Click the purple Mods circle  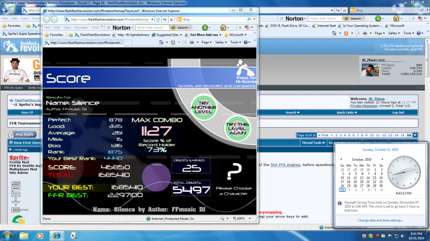pyautogui.click(x=157, y=177)
